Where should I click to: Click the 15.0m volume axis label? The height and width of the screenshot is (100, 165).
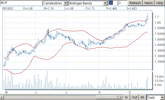click(159, 77)
